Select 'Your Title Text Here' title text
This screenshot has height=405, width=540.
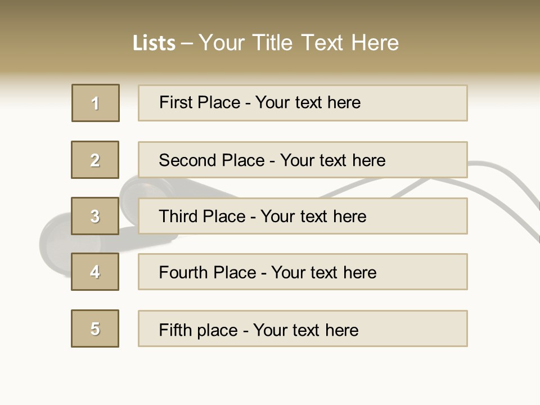pyautogui.click(x=299, y=43)
